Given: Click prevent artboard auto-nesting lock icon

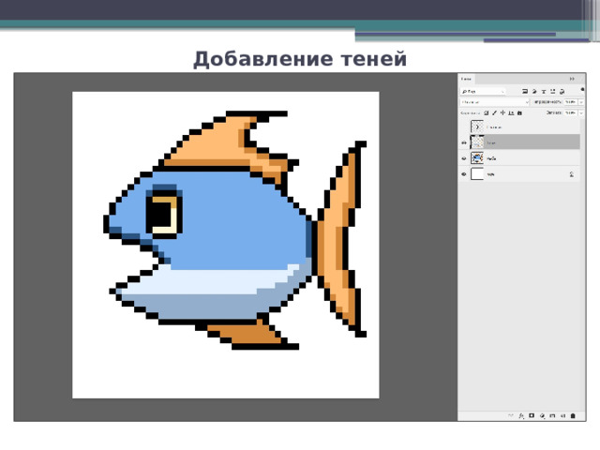Looking at the screenshot, I should coord(511,113).
